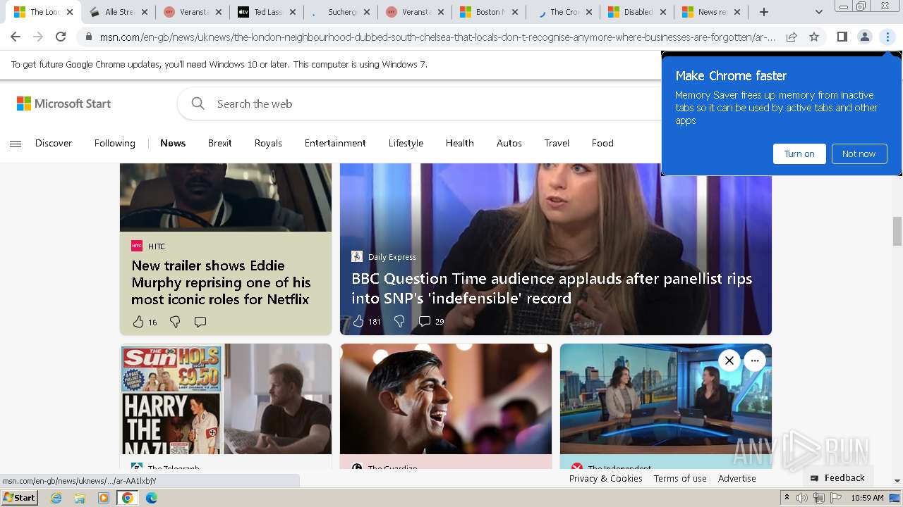Open the Autos category
This screenshot has width=903, height=507.
tap(509, 143)
